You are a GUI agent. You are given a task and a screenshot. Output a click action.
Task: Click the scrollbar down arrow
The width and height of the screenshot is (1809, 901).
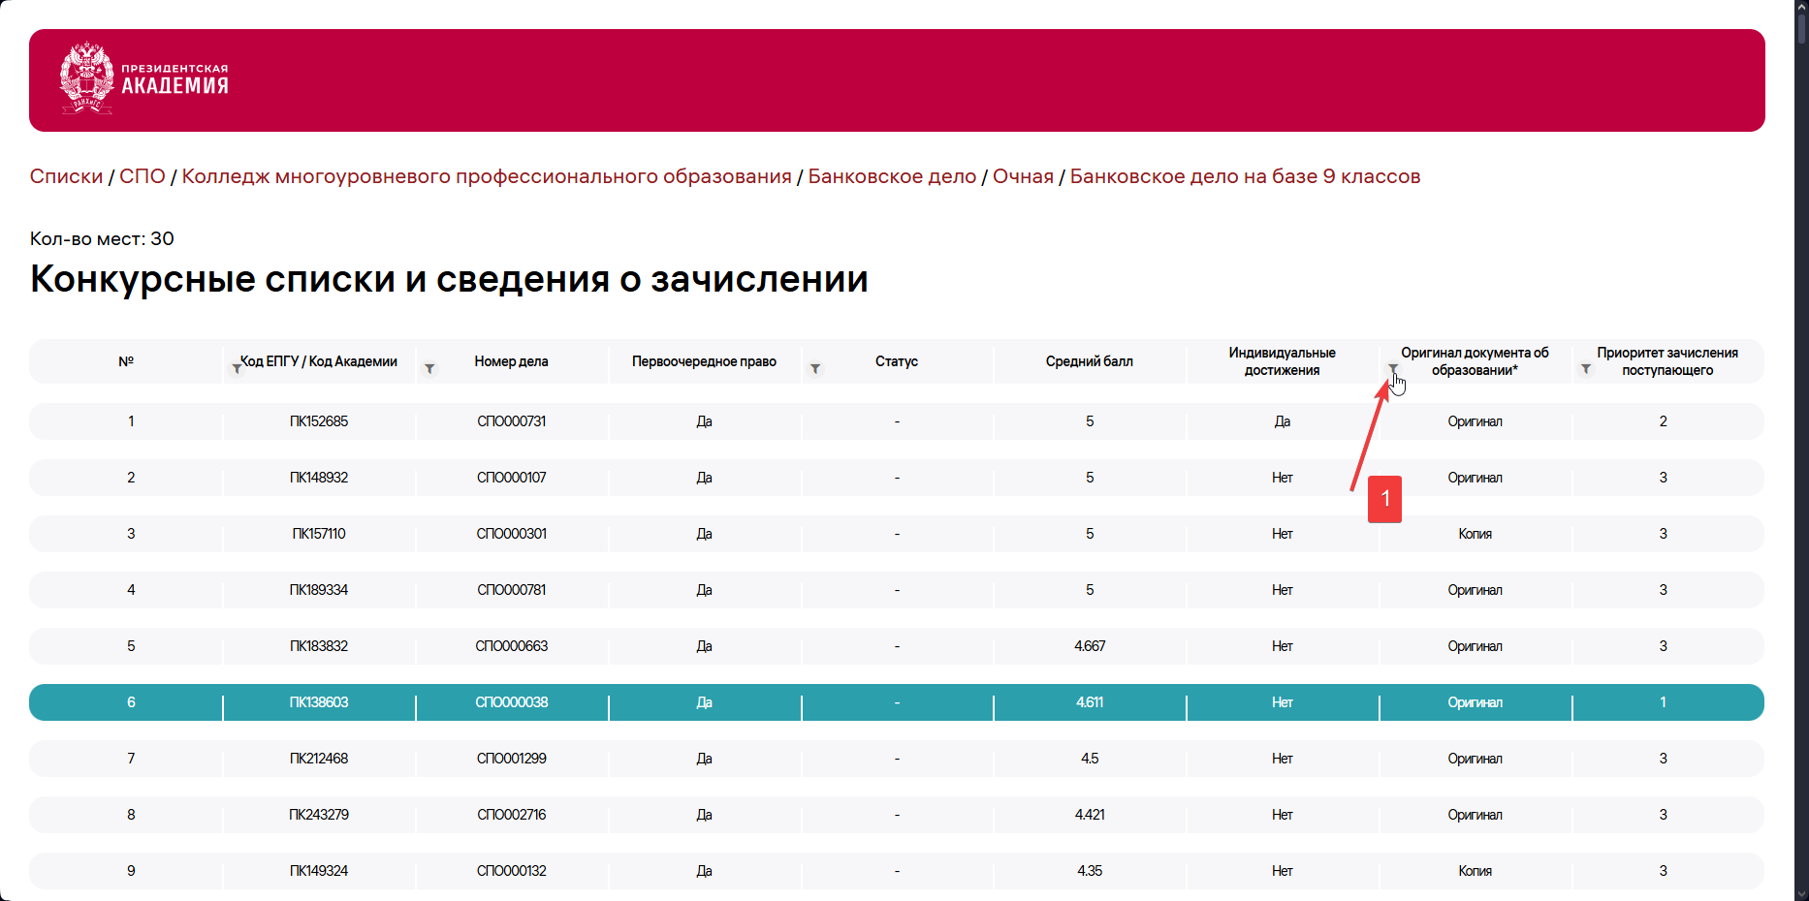pos(1799,891)
